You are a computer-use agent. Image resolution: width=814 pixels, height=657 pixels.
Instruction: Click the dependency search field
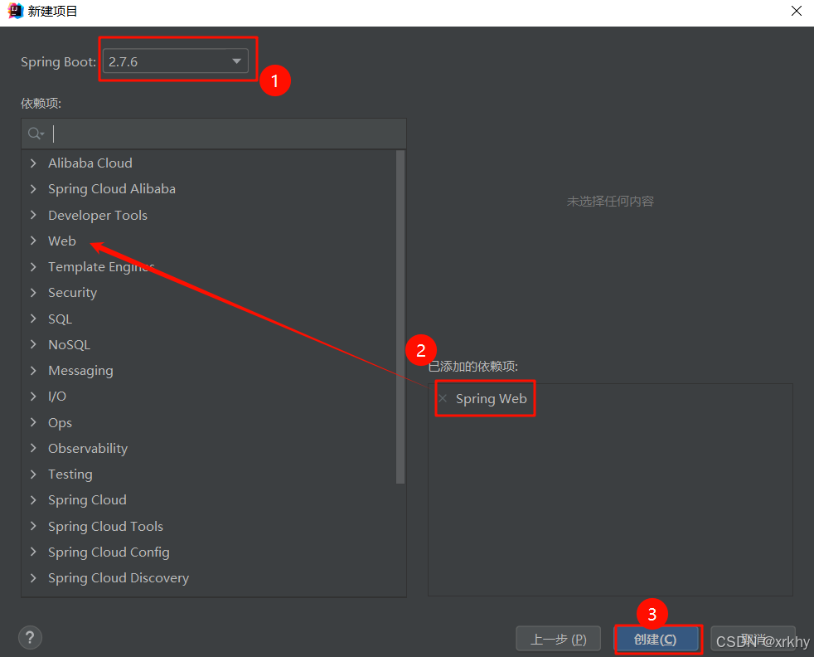(213, 134)
